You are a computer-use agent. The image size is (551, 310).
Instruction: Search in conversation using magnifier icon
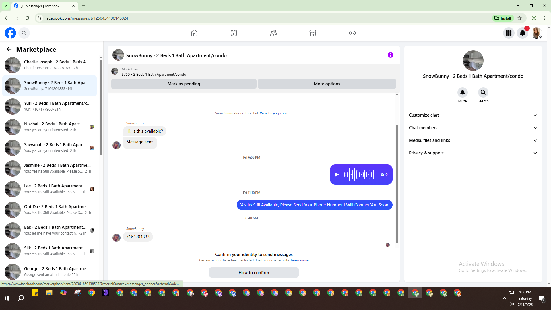[483, 92]
